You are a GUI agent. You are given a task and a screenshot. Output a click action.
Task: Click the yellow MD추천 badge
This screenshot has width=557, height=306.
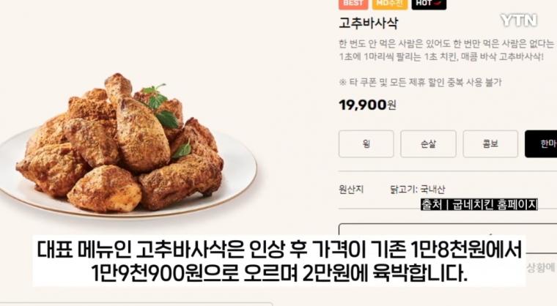pos(390,4)
